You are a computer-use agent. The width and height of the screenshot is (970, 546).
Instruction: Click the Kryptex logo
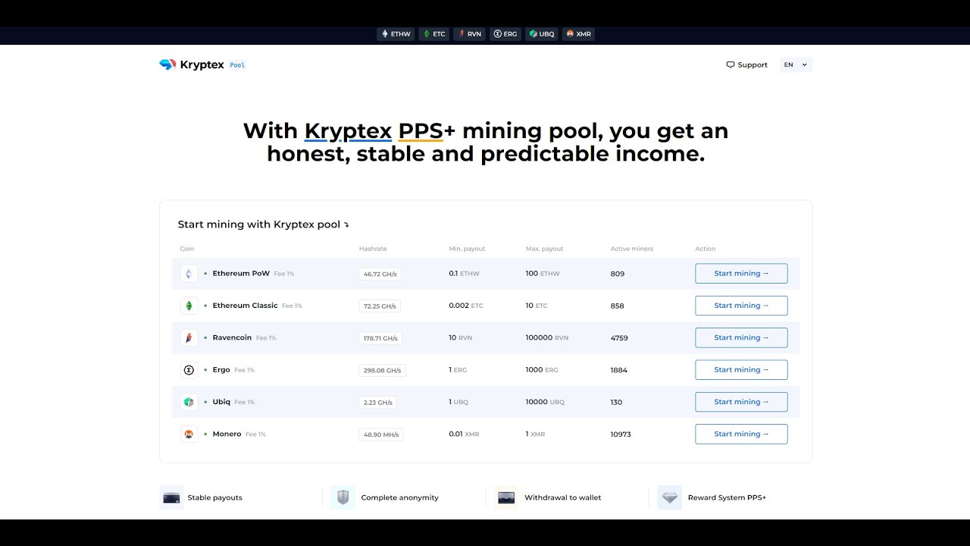point(192,64)
